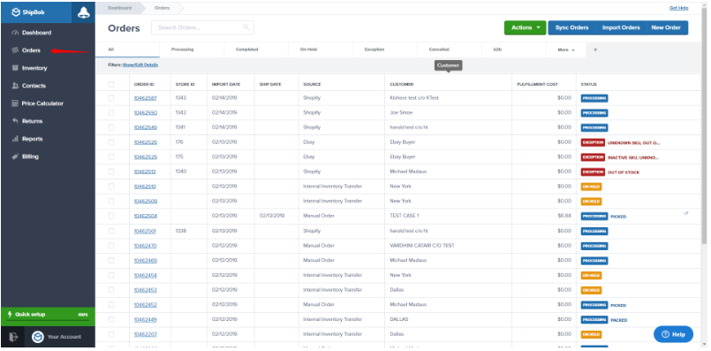Open notifications bell icon
The image size is (711, 351).
[x=83, y=12]
